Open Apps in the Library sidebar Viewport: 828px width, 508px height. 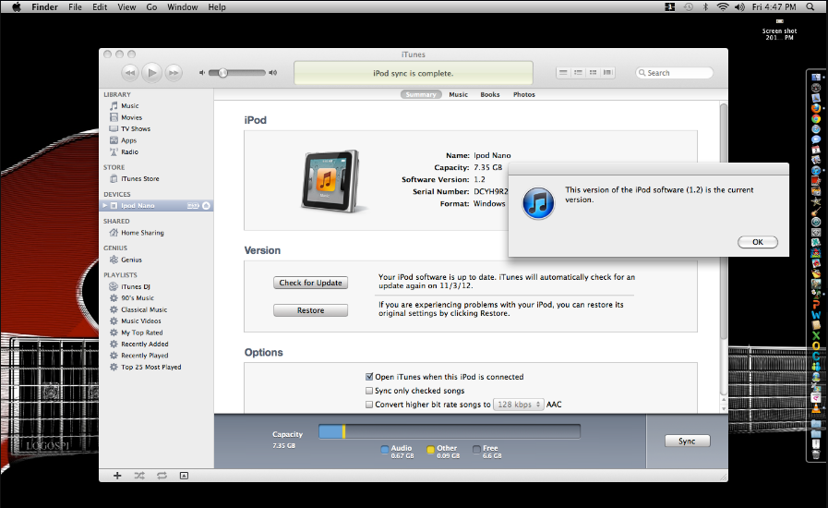(x=129, y=140)
